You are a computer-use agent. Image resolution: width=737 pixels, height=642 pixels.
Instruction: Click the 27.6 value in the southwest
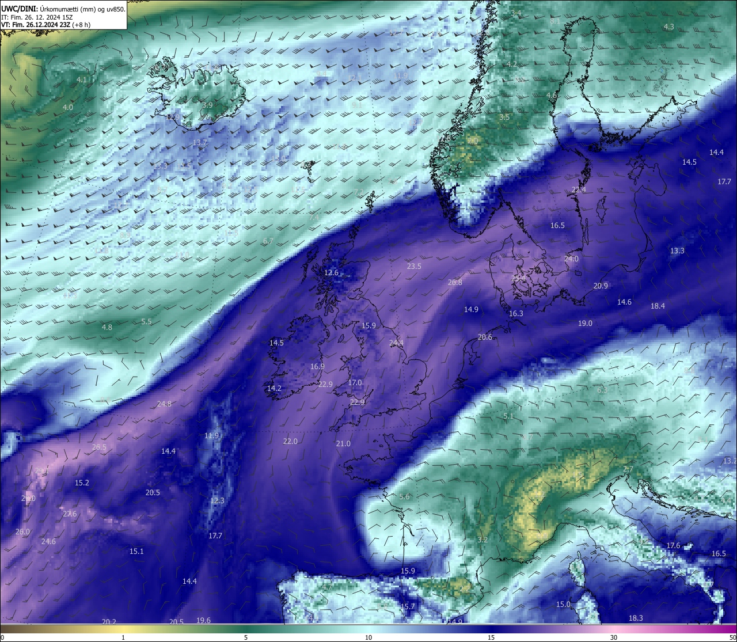tap(70, 514)
